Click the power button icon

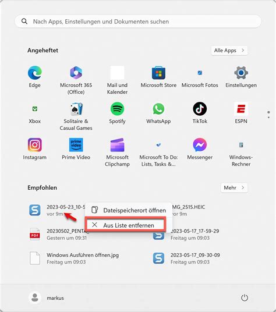pyautogui.click(x=245, y=298)
